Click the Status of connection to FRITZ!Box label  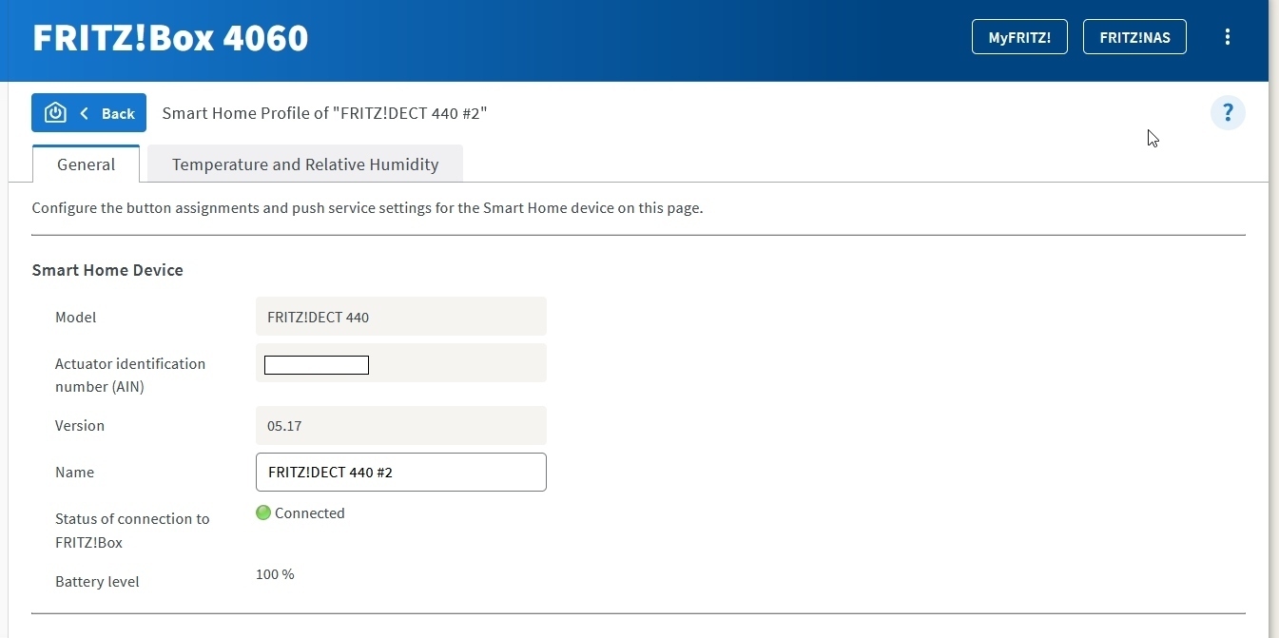(132, 531)
